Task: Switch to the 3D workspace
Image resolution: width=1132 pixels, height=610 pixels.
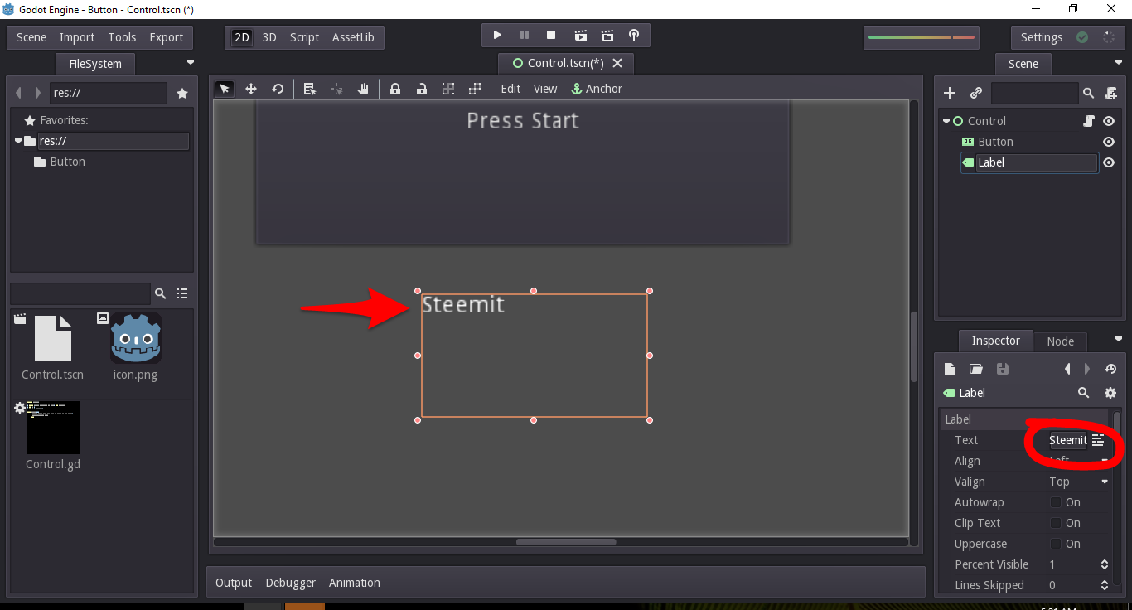Action: [x=269, y=37]
